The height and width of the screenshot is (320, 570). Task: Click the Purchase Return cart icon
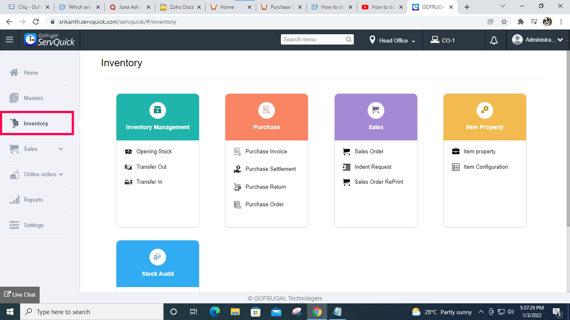click(237, 187)
